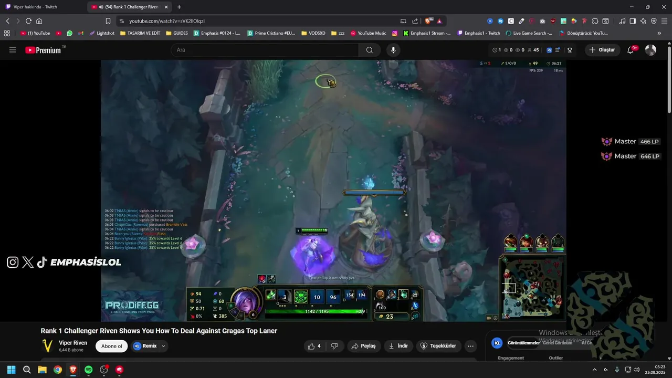Click the video title text
The width and height of the screenshot is (672, 378).
click(159, 331)
